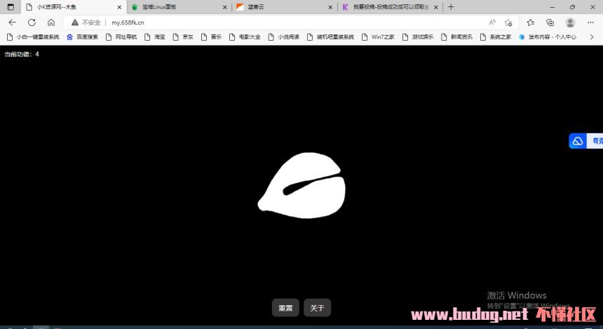Go to browser home page icon
Screen dimensions: 603x329
coord(51,22)
